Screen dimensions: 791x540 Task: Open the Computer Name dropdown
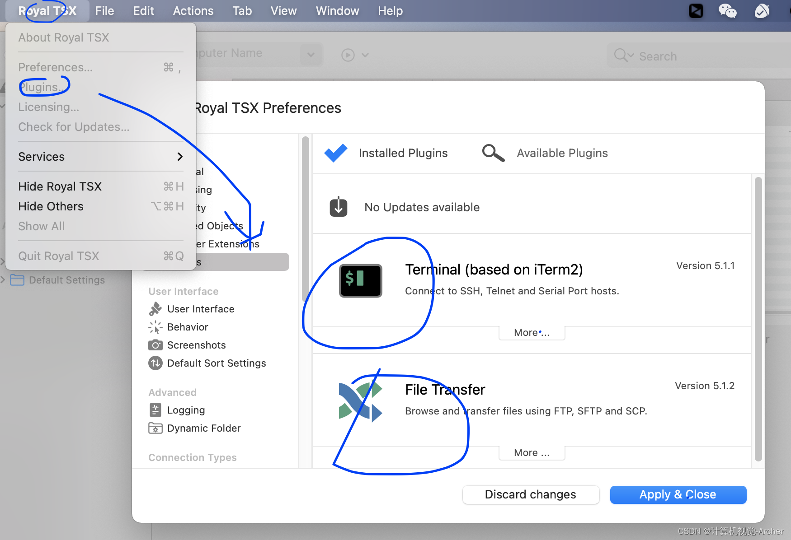(x=311, y=54)
